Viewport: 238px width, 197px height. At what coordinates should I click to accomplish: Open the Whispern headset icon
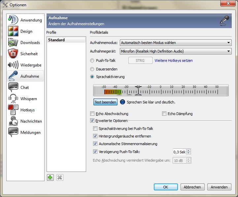click(x=13, y=98)
